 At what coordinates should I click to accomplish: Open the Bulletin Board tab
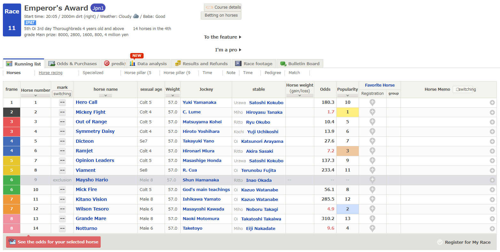300,64
